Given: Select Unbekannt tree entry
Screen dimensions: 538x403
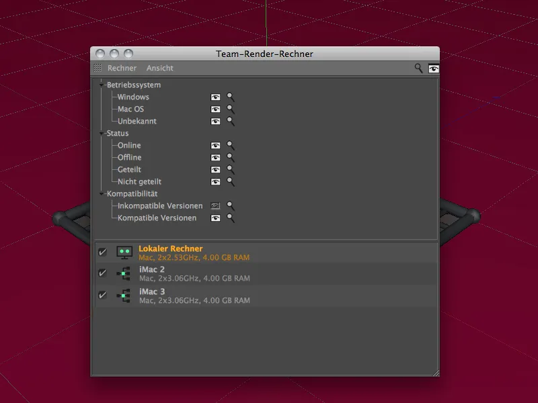Looking at the screenshot, I should 137,121.
